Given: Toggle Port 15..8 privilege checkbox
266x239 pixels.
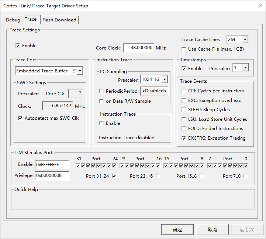Looking at the screenshot, I should (202, 176).
